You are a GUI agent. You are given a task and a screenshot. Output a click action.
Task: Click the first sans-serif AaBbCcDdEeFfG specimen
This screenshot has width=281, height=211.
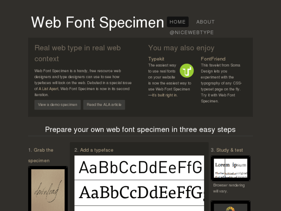point(139,168)
